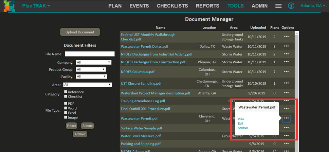Open options for Federal UST Monthly Walkthrough Checklist.pdf

click(287, 36)
